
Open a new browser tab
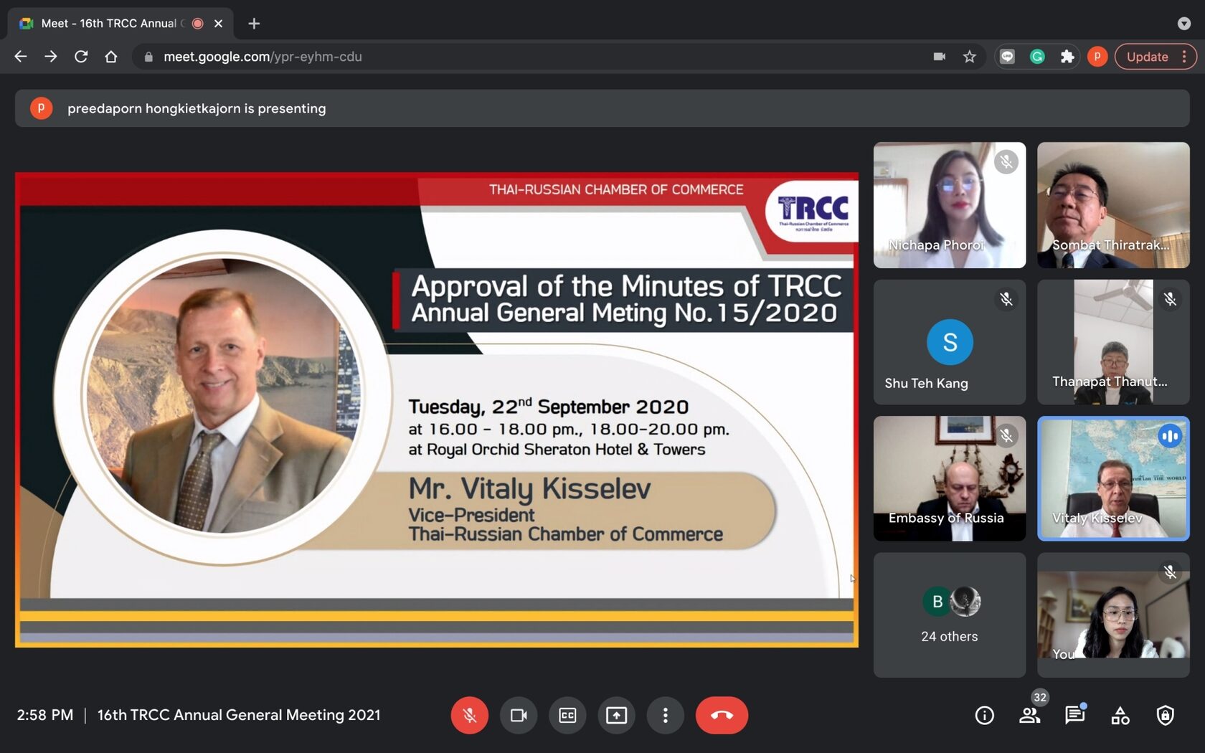254,24
